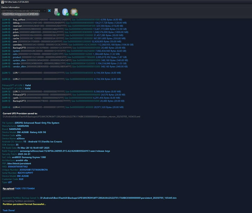Click the vendor 1.03 GB partition row
This screenshot has width=252, height=213.
click(x=64, y=63)
